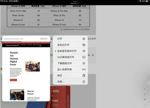This screenshot has width=150, height=108.
Task: Pull out the slide-over handle arrow on right edge
Action: (x=148, y=83)
